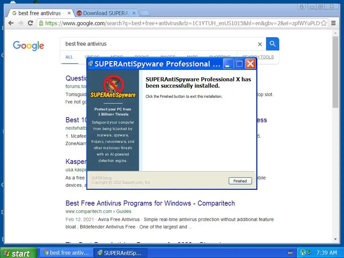344x258 pixels.
Task: Click Chrome forward arrow
Action: 20,23
